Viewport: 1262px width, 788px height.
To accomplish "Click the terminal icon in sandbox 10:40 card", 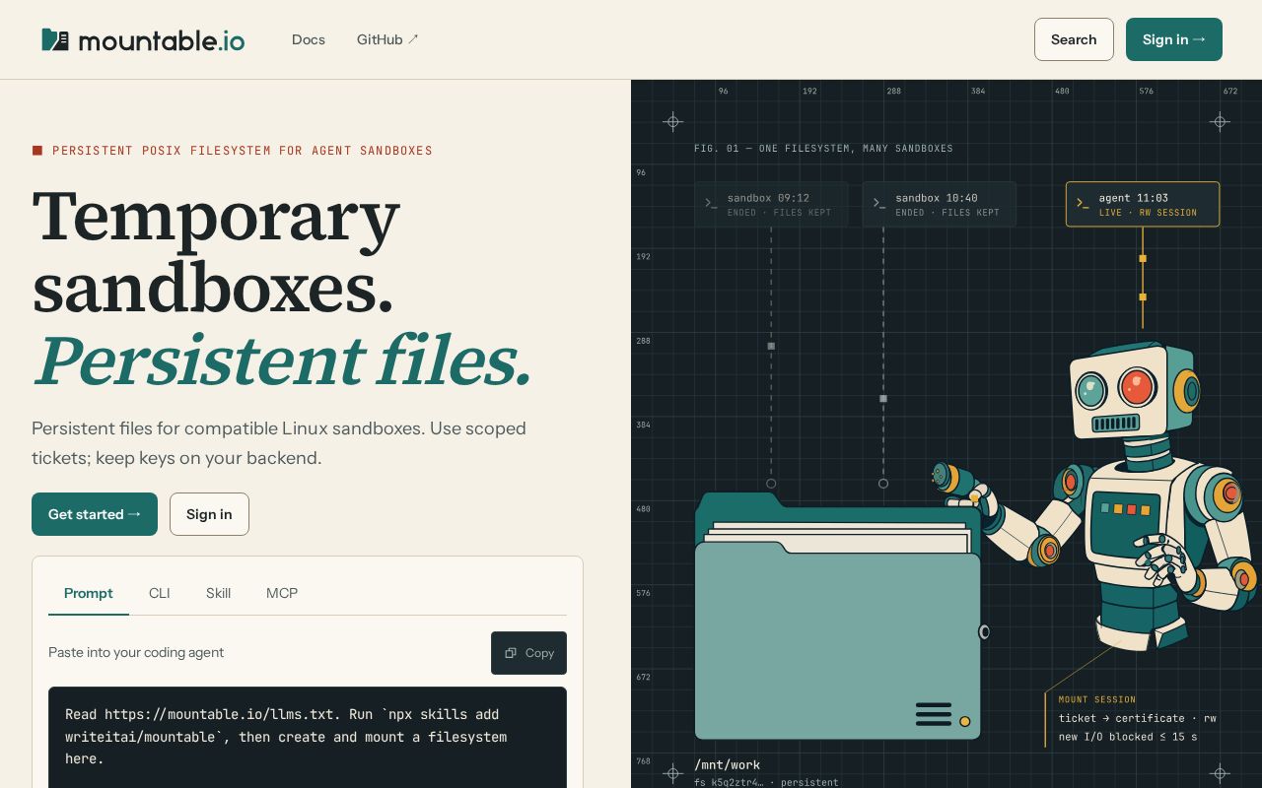I will point(879,204).
